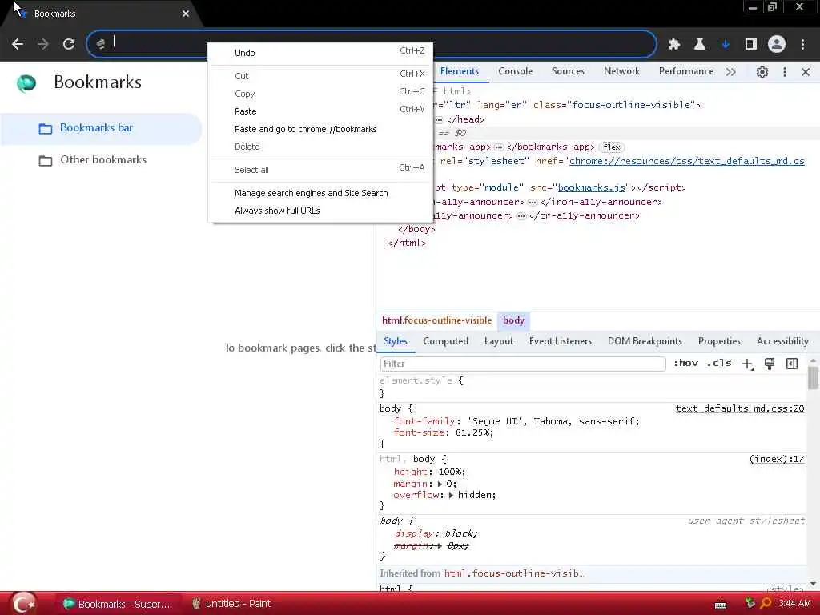Open the text_defaults_md.css href link
Screen dimensions: 820x615
pyautogui.click(x=686, y=161)
